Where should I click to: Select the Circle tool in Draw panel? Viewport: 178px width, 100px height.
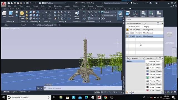[50, 16]
